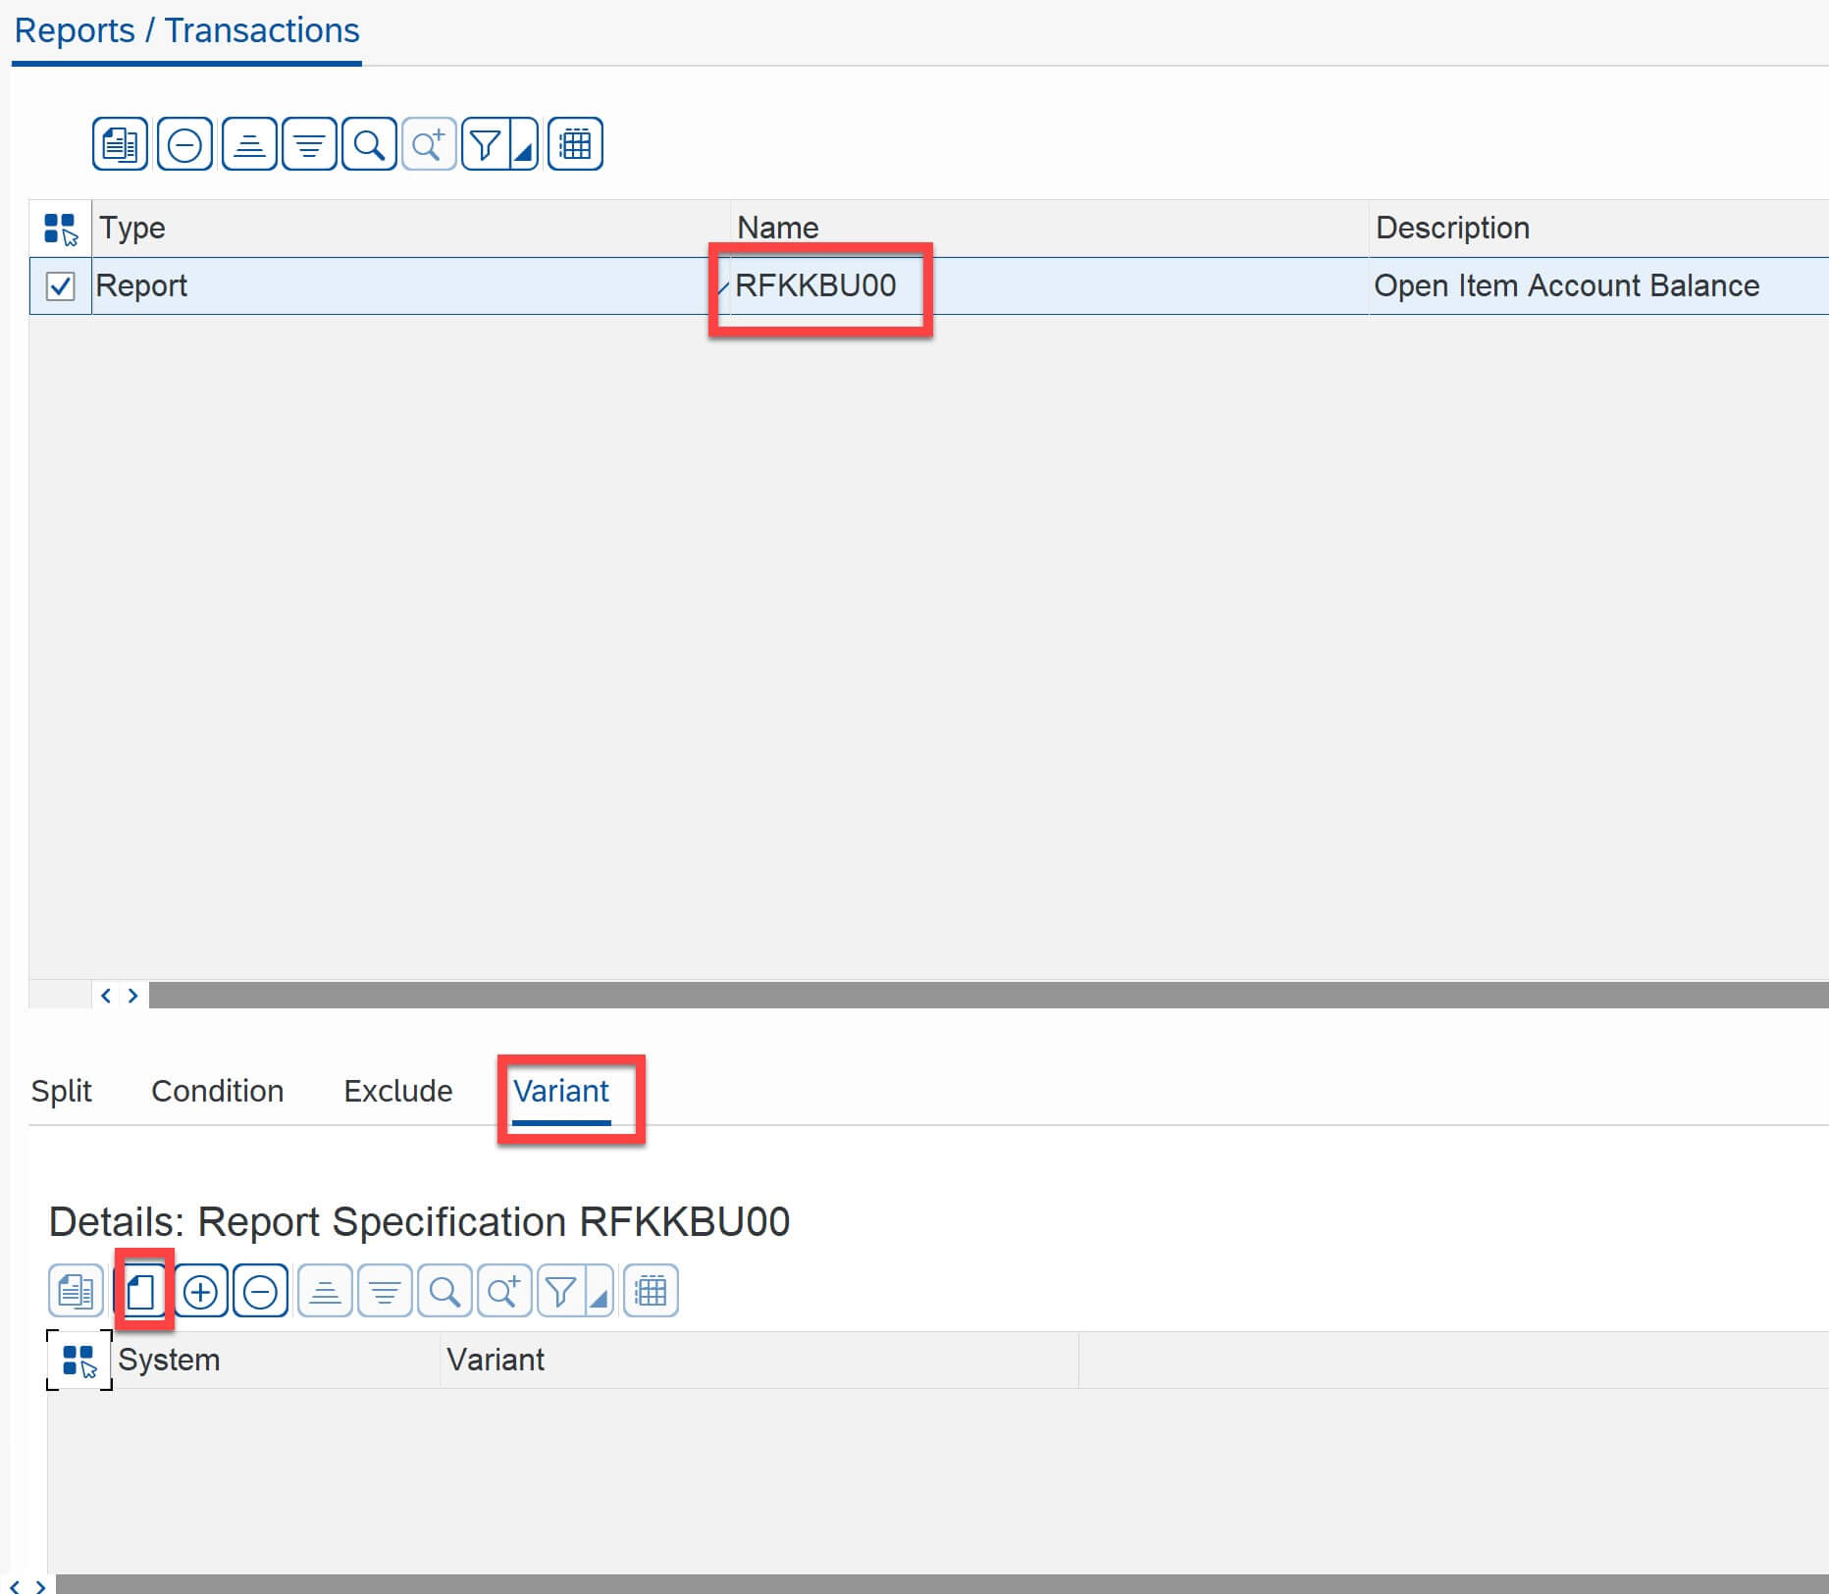Click the selection icon beside the System header
The width and height of the screenshot is (1829, 1594).
pos(78,1361)
